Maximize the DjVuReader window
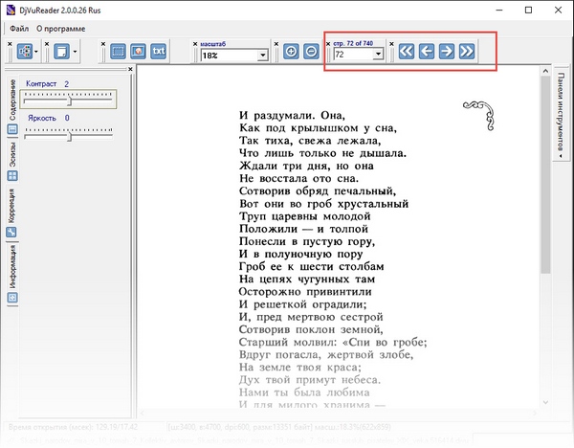Viewport: 574px width, 448px height. pos(528,10)
